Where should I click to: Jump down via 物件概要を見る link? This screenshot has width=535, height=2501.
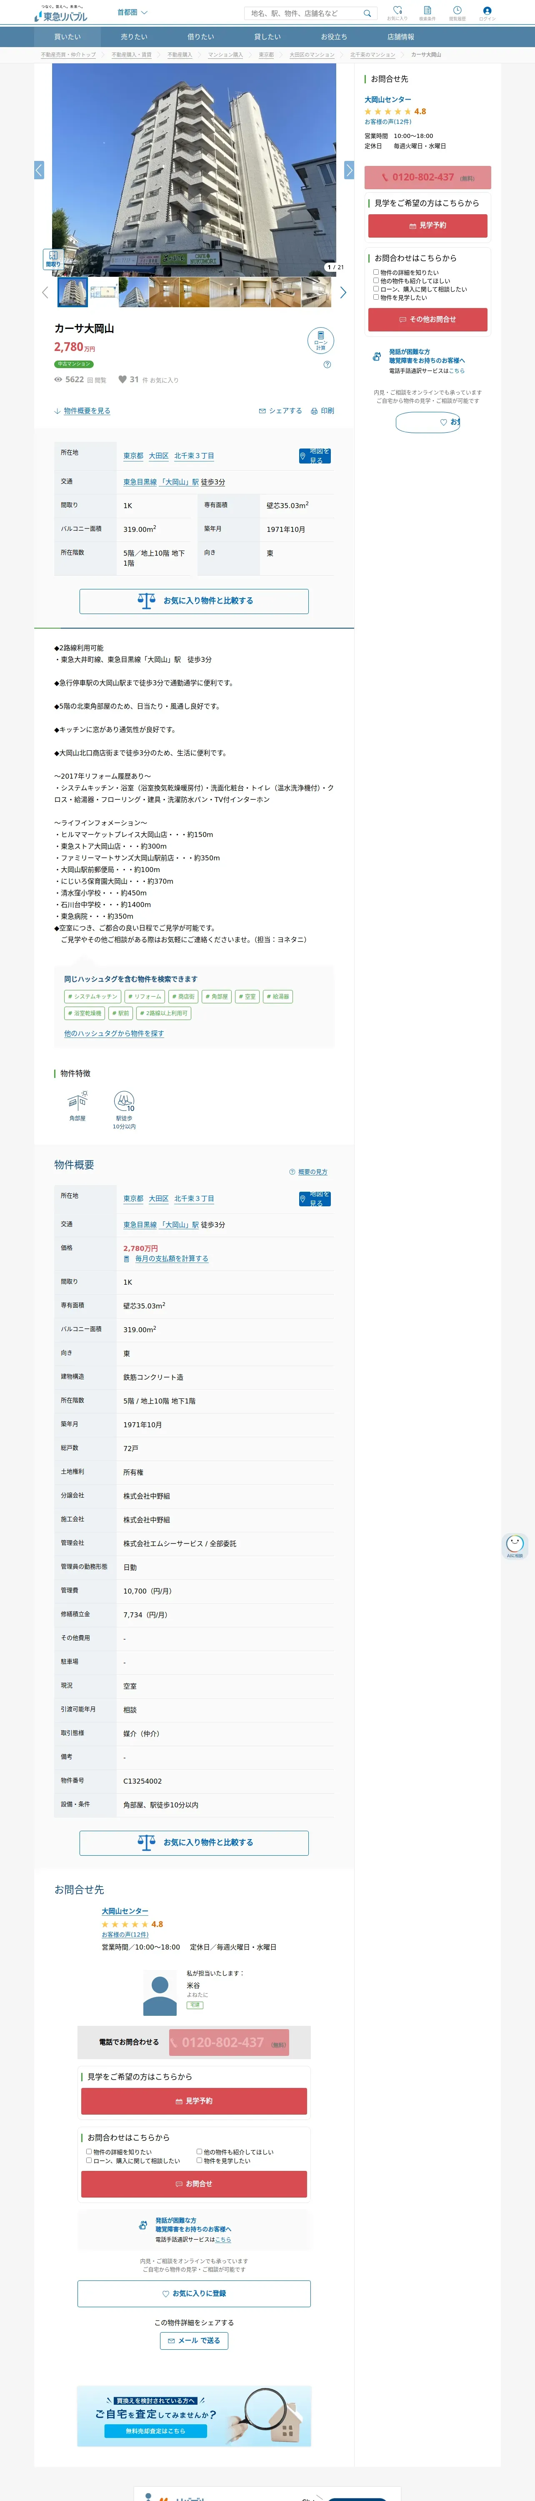[82, 411]
